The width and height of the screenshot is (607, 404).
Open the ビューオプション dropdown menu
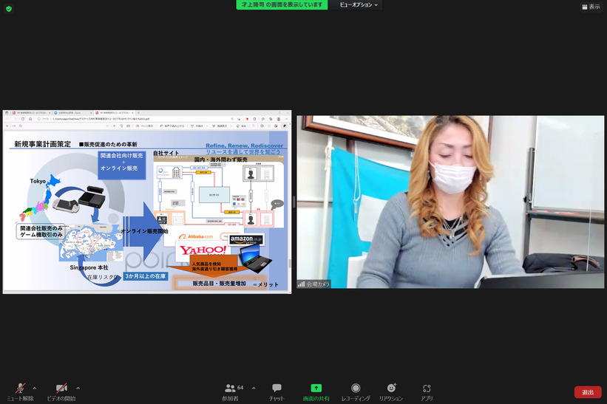(359, 5)
